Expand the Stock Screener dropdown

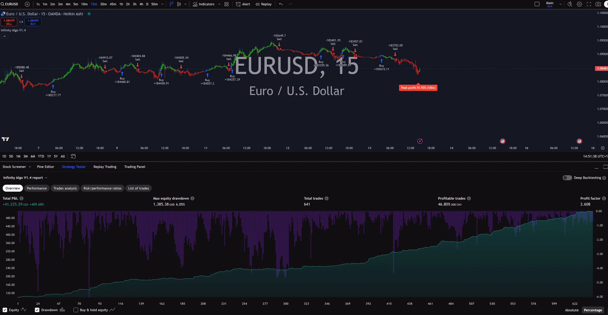pos(30,167)
